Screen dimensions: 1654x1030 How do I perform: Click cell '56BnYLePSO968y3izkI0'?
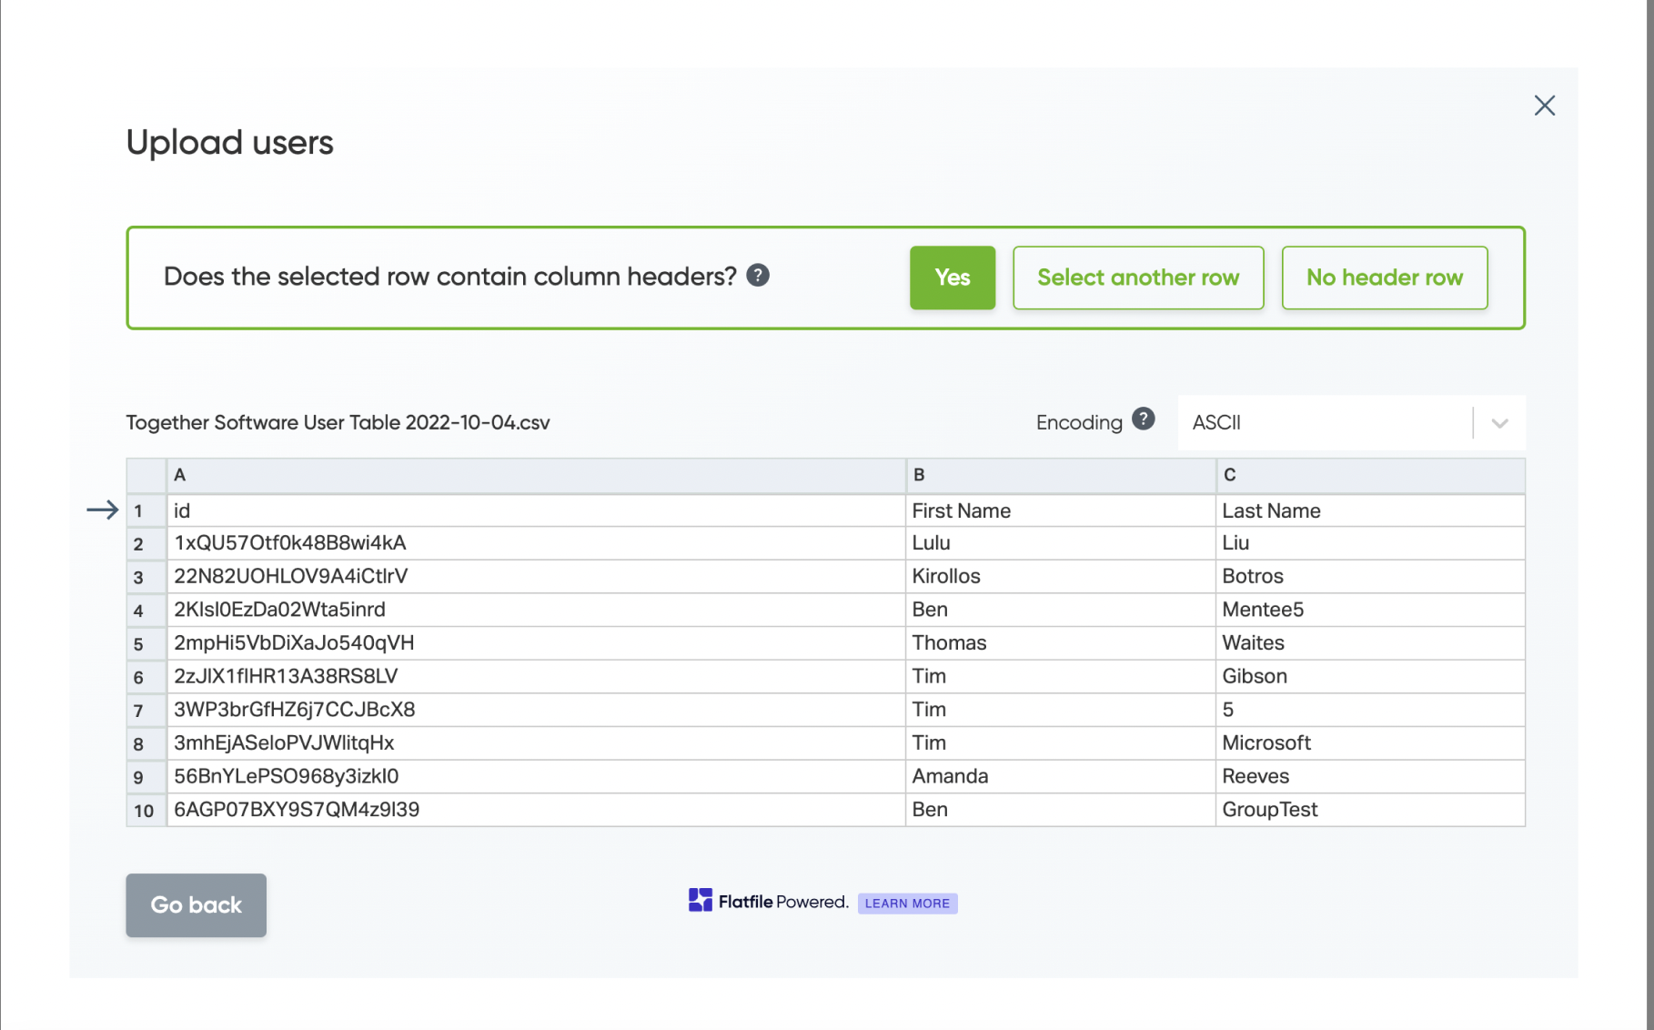536,777
